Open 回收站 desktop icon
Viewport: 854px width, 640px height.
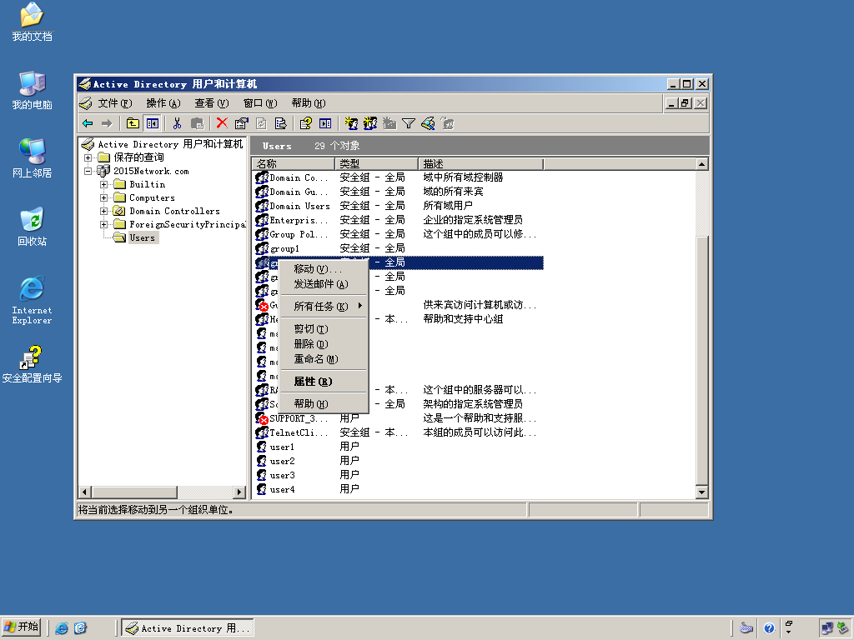coord(33,227)
